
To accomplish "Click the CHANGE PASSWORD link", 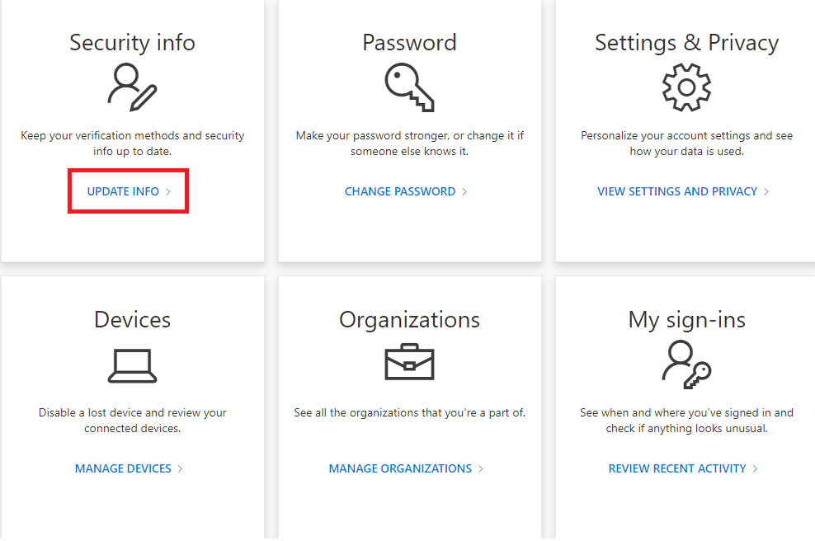I will click(400, 191).
